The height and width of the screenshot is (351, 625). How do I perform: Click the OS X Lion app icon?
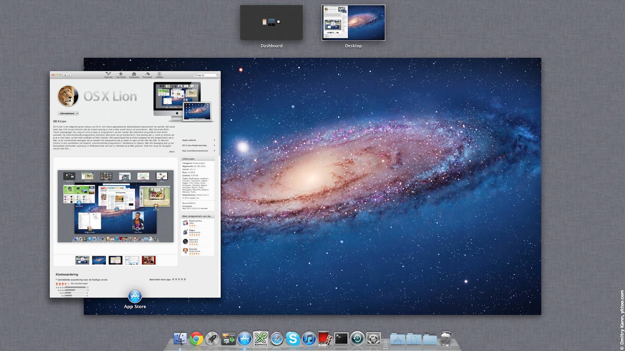[x=68, y=96]
